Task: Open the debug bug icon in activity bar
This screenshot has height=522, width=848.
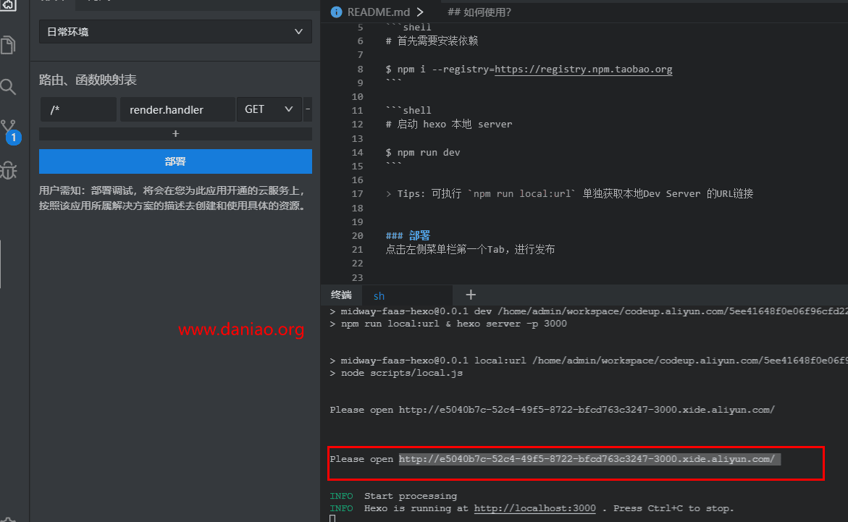Action: [9, 170]
